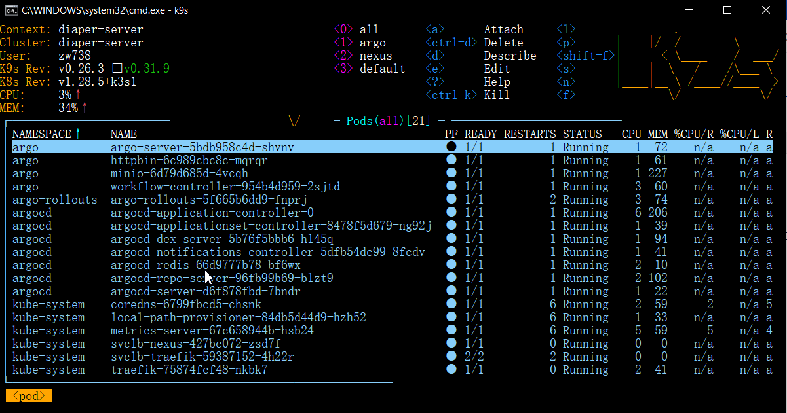Click the RESTARTS column header
787x413 pixels.
(x=530, y=134)
